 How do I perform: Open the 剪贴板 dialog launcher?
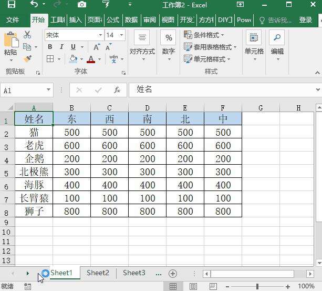click(x=38, y=73)
